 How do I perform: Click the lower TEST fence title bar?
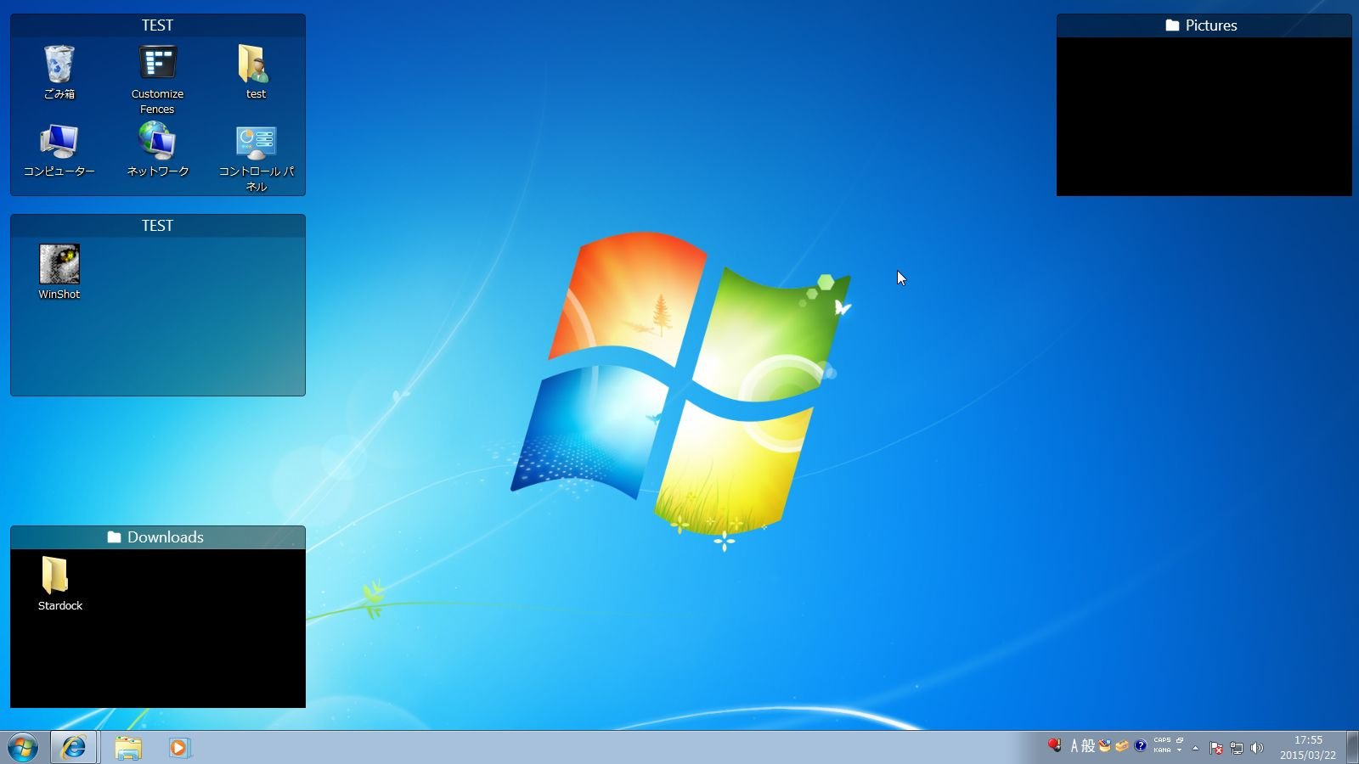[158, 226]
